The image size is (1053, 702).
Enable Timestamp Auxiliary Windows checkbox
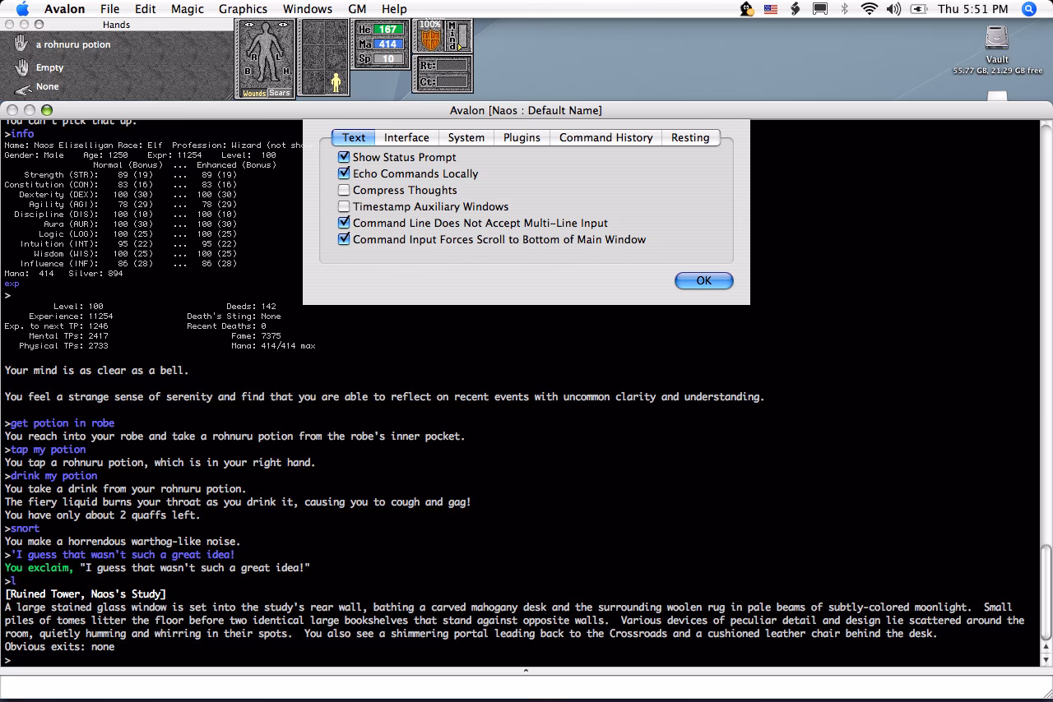[344, 206]
